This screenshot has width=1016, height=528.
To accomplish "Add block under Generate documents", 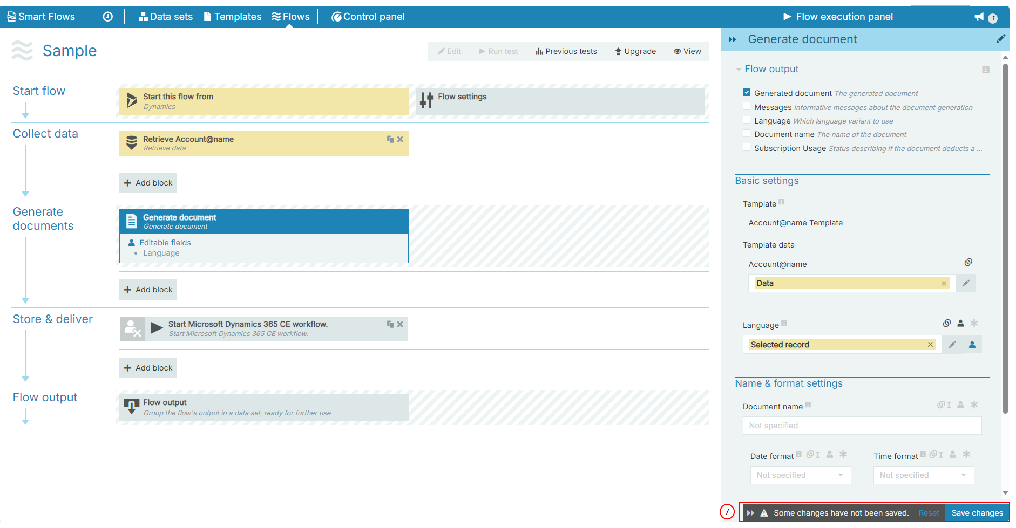I will click(x=148, y=290).
